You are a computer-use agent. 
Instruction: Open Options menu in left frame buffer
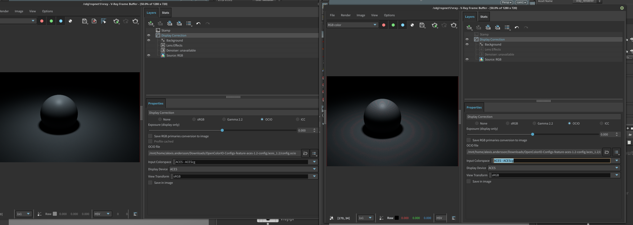click(x=48, y=11)
